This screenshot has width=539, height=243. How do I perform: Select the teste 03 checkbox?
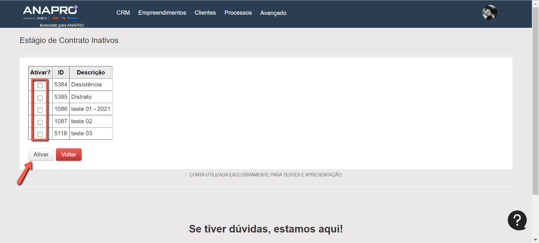pos(40,134)
